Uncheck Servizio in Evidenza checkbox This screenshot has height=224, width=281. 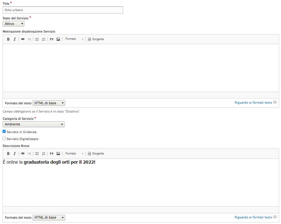point(4,132)
